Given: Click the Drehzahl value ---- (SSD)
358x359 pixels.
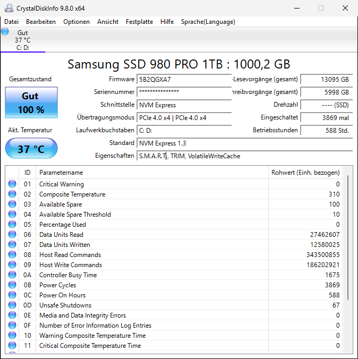Looking at the screenshot, I should [x=326, y=105].
